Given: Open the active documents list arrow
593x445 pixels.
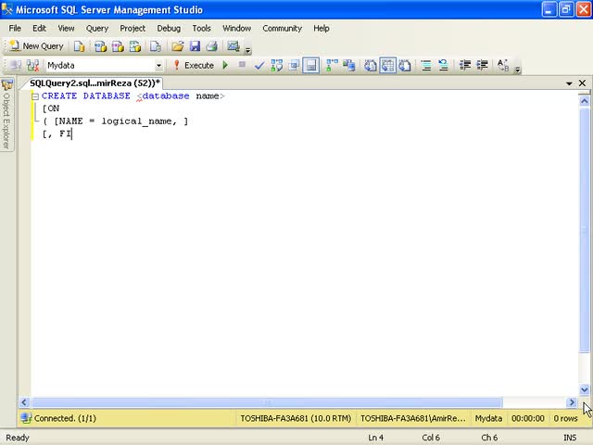Looking at the screenshot, I should pos(569,83).
